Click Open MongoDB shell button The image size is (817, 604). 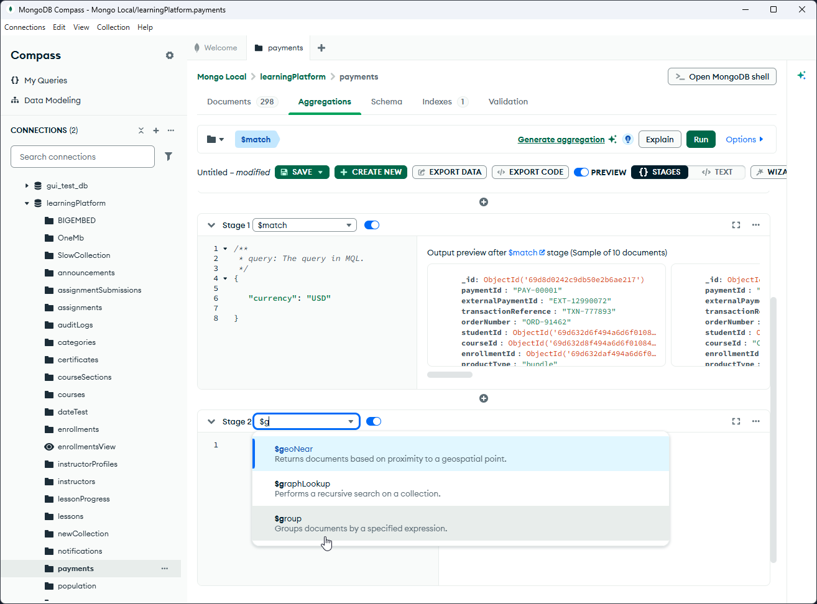722,76
